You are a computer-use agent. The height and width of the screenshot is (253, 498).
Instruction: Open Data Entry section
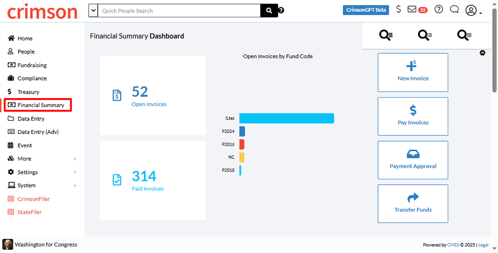click(x=31, y=119)
